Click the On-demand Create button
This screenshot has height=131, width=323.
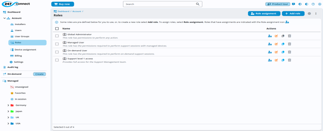pyautogui.click(x=39, y=74)
